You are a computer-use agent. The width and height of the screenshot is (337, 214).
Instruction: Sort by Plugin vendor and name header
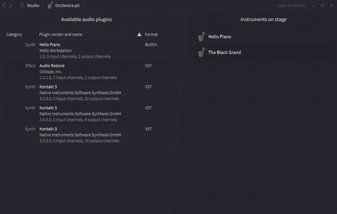tap(61, 35)
